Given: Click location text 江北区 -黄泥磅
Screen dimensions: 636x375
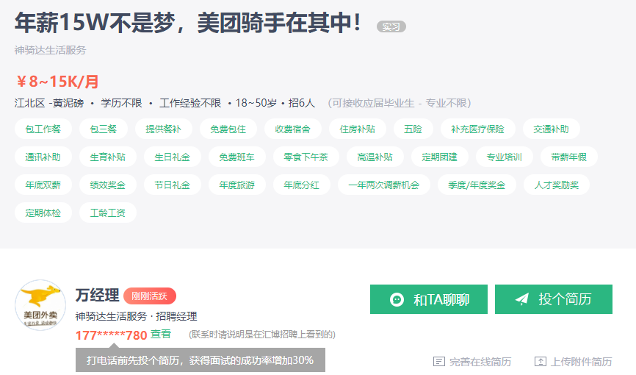Looking at the screenshot, I should (x=49, y=103).
